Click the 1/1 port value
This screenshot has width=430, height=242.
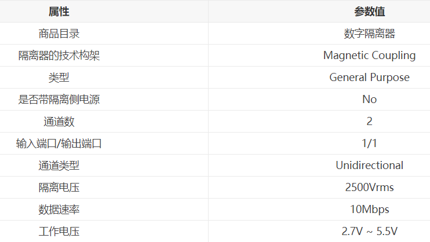point(369,144)
